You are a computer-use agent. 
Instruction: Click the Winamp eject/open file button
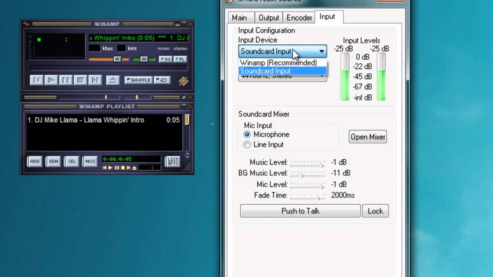coord(112,80)
